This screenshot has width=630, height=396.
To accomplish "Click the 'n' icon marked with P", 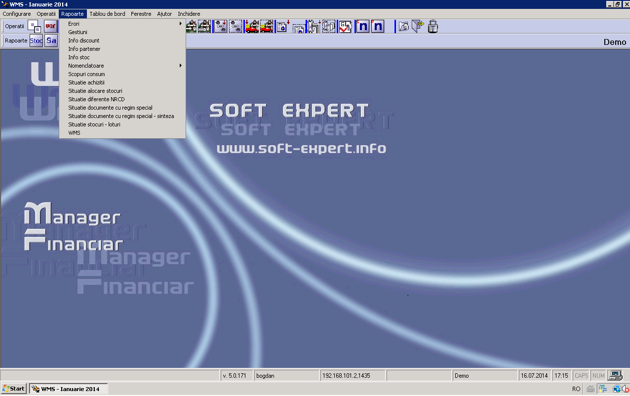I will [x=378, y=26].
